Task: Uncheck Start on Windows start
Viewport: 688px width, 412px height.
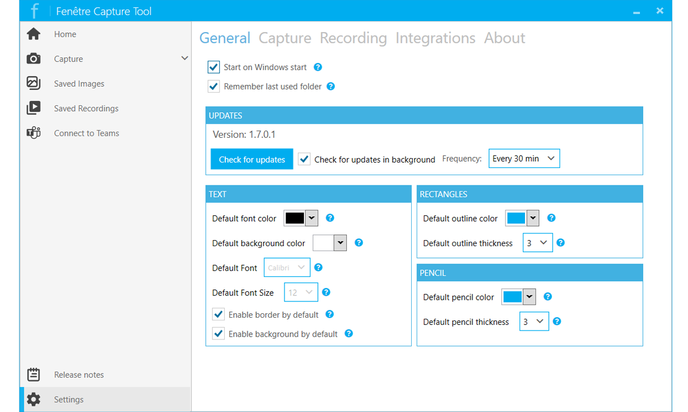Action: tap(213, 67)
